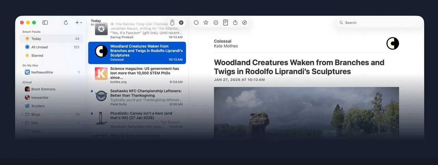Select the Mac folder row
The height and width of the screenshot is (165, 438).
point(51,123)
